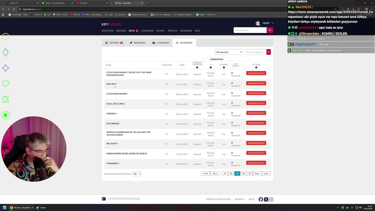Open a new browser tab
Screen dimensions: 375x211
coord(147,3)
